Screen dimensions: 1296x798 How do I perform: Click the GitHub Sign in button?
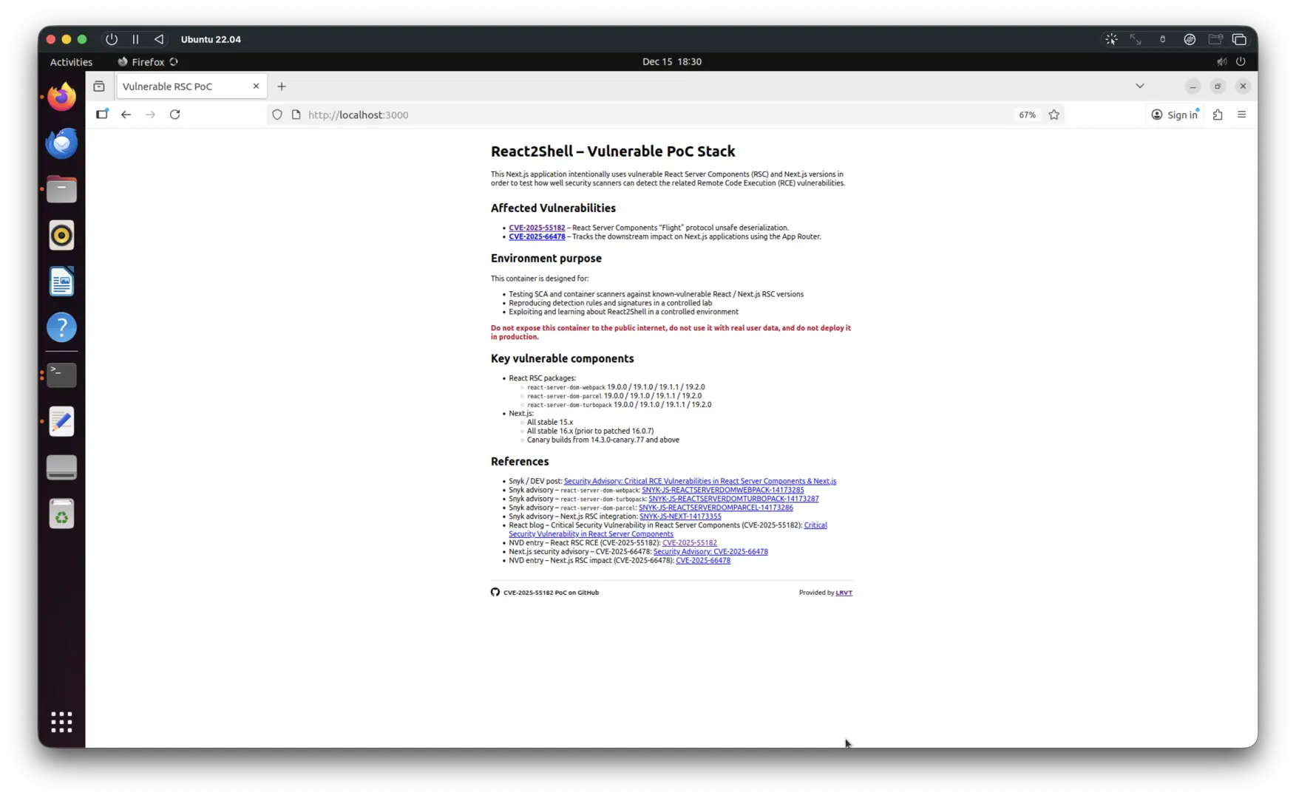pyautogui.click(x=1175, y=115)
